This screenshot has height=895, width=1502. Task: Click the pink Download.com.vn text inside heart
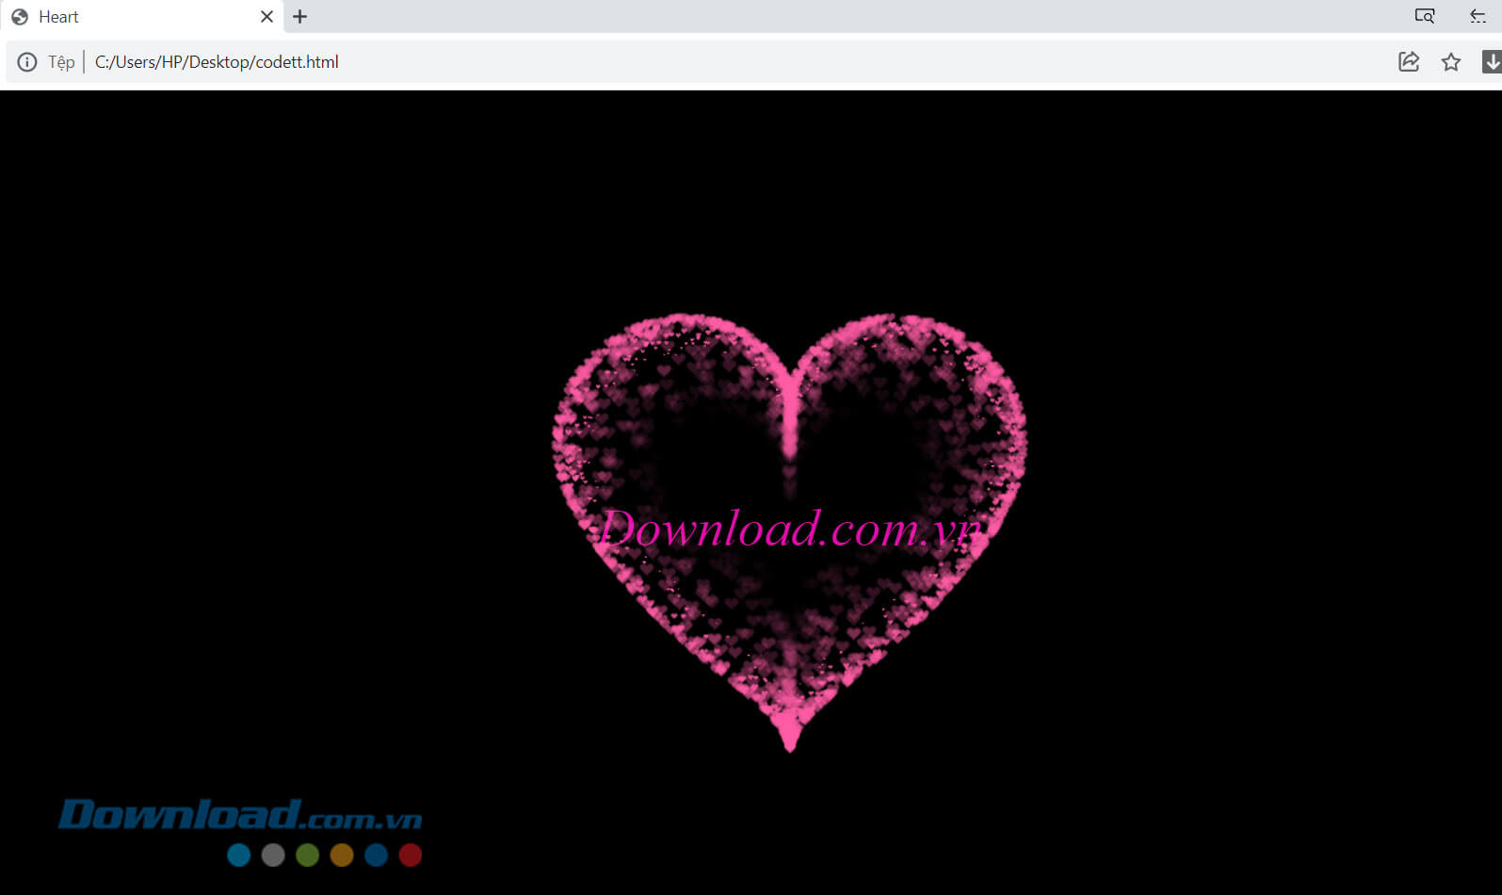[789, 529]
